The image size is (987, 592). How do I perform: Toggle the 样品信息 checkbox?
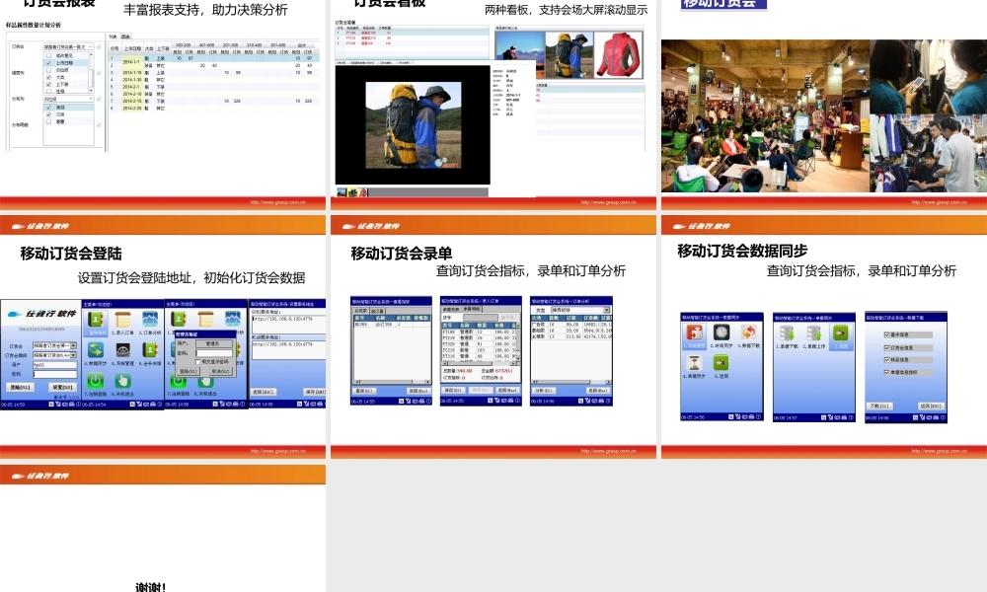pyautogui.click(x=886, y=359)
